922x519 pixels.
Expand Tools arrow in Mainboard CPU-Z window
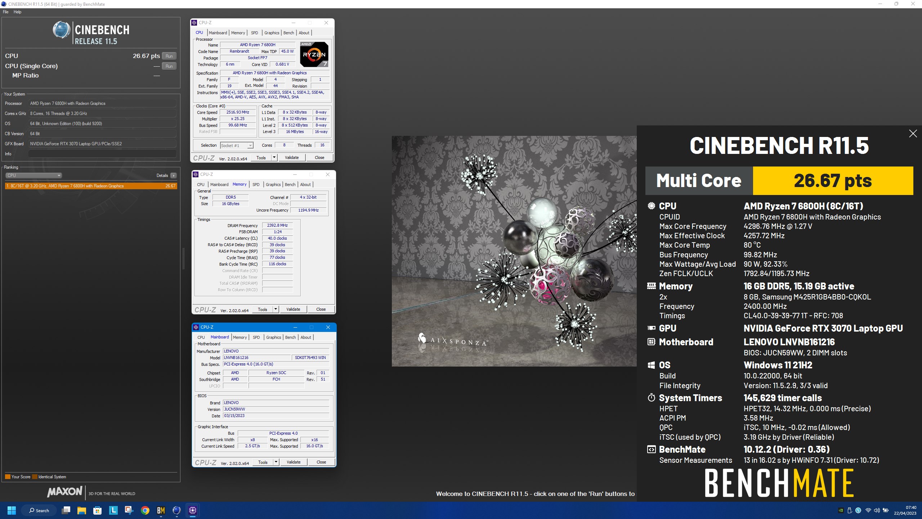[x=276, y=462]
